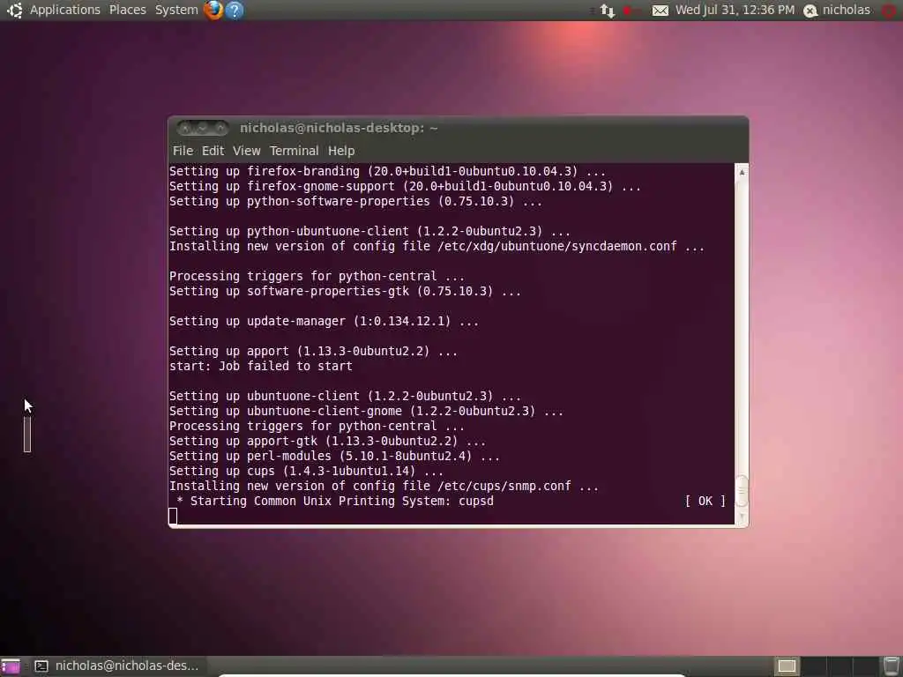Open the terminal Edit menu
Screen dimensions: 903x677
213,151
